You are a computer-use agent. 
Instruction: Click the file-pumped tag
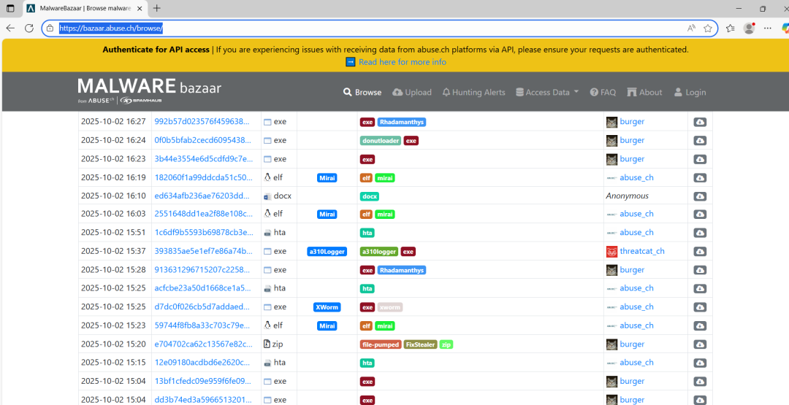[381, 344]
